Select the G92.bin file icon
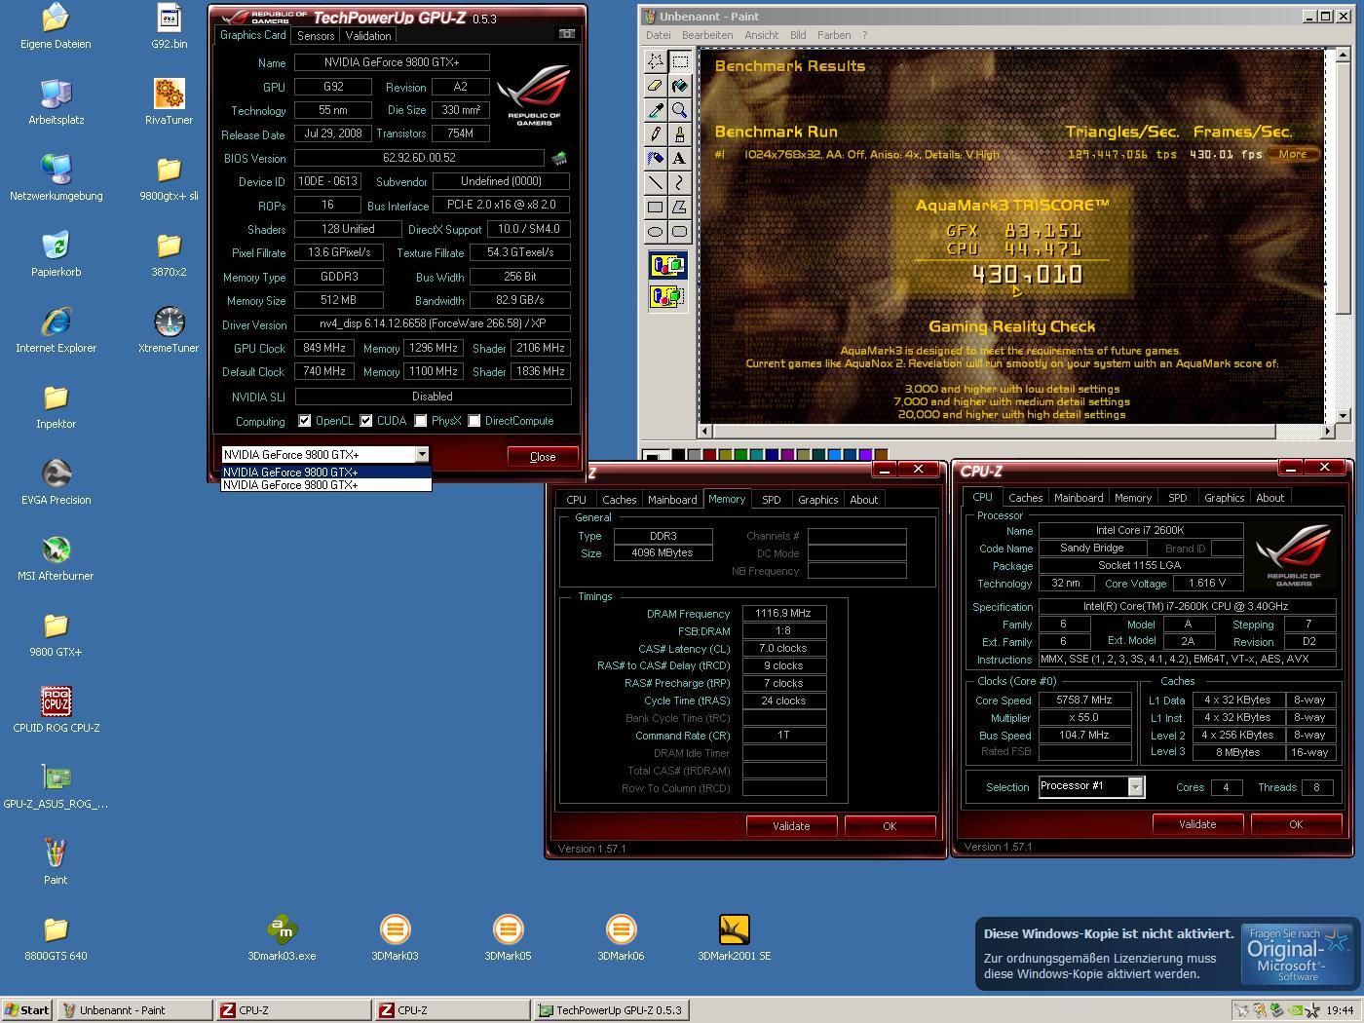Screen dimensions: 1364x1023 click(169, 26)
